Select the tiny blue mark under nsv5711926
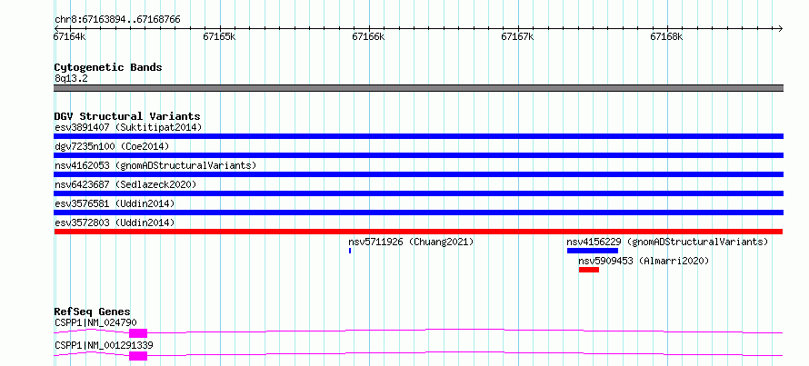 tap(350, 251)
